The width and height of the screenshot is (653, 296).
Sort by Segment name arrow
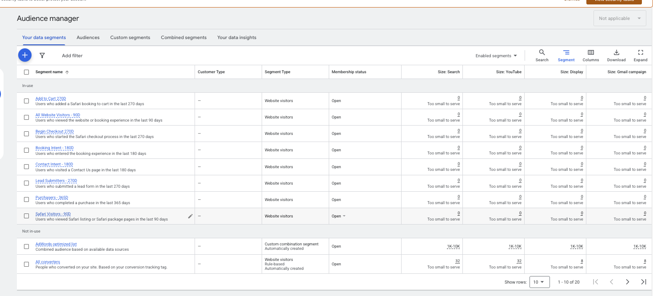[67, 72]
